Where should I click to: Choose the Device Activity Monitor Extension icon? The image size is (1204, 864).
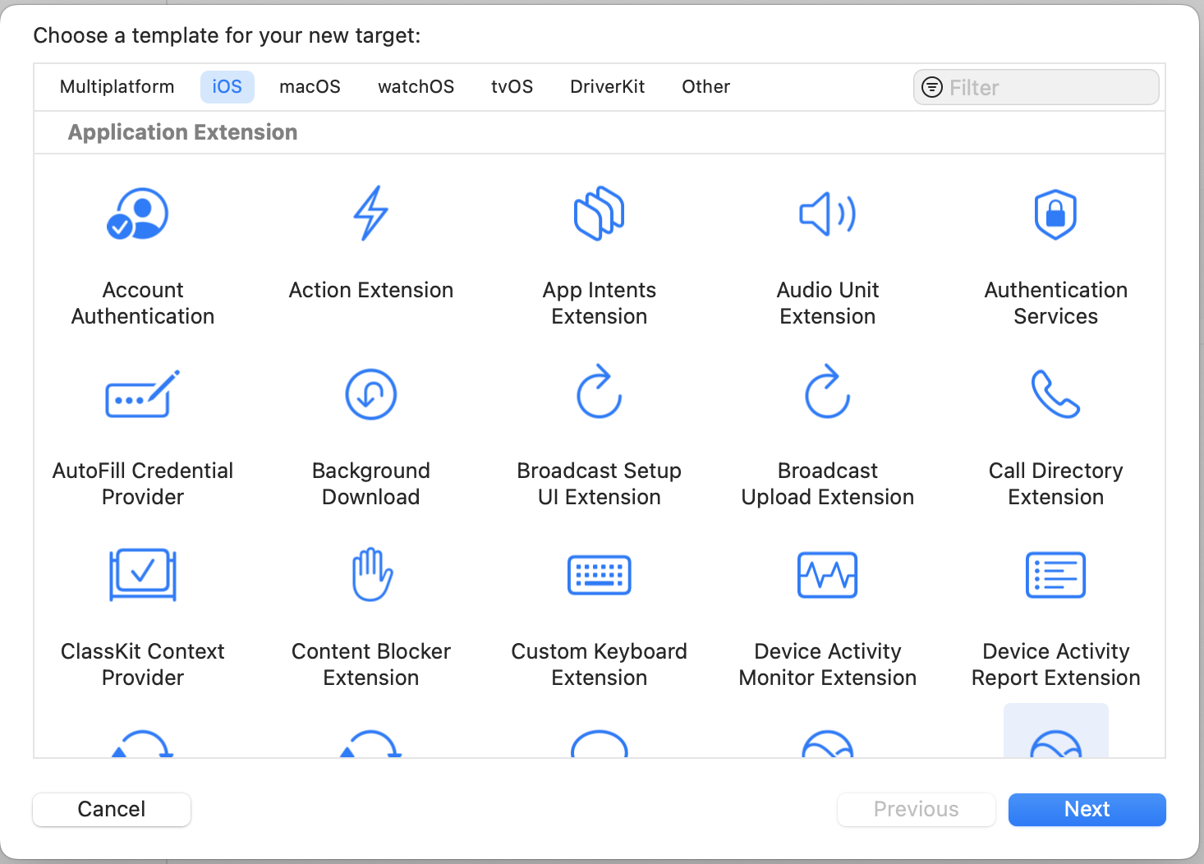click(x=828, y=575)
